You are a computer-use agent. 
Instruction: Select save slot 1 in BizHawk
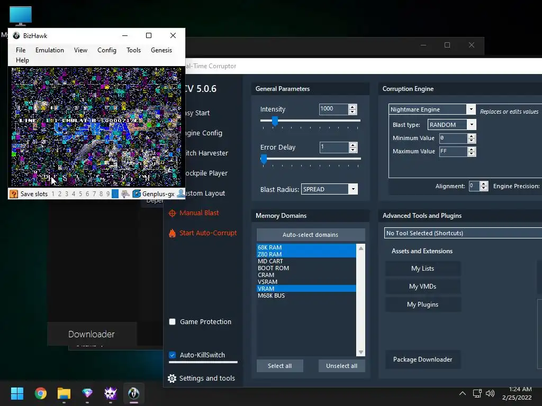tap(53, 194)
